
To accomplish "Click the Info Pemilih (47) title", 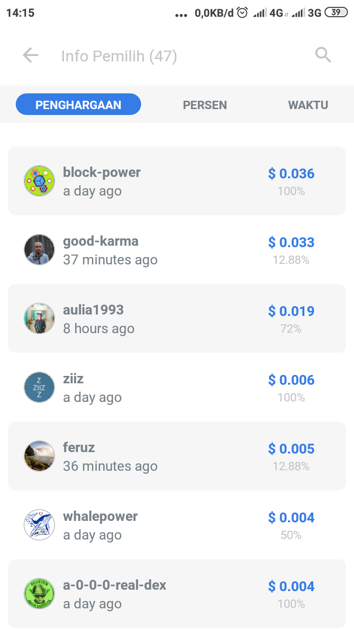I will coord(119,56).
